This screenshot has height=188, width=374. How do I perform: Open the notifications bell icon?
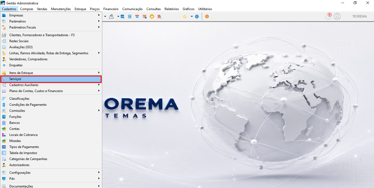[328, 16]
